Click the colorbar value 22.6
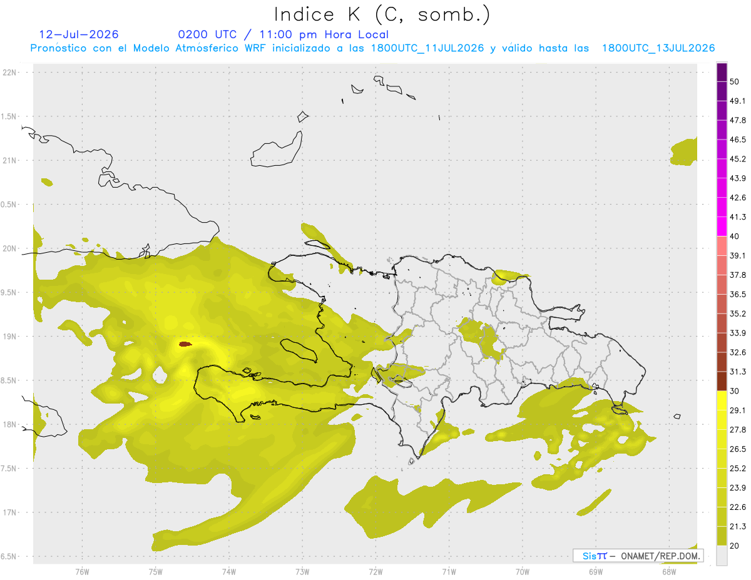The image size is (751, 580). coord(738,507)
